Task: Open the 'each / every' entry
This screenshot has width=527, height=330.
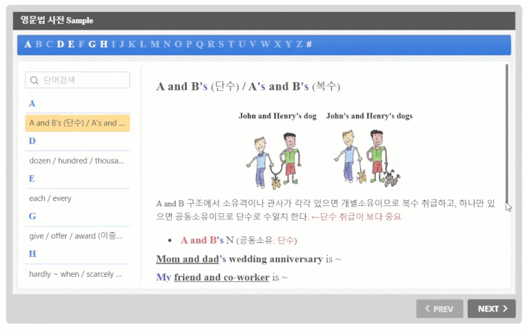Action: (77, 198)
